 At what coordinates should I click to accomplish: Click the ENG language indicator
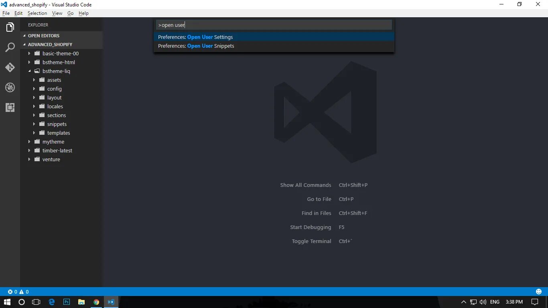click(495, 302)
